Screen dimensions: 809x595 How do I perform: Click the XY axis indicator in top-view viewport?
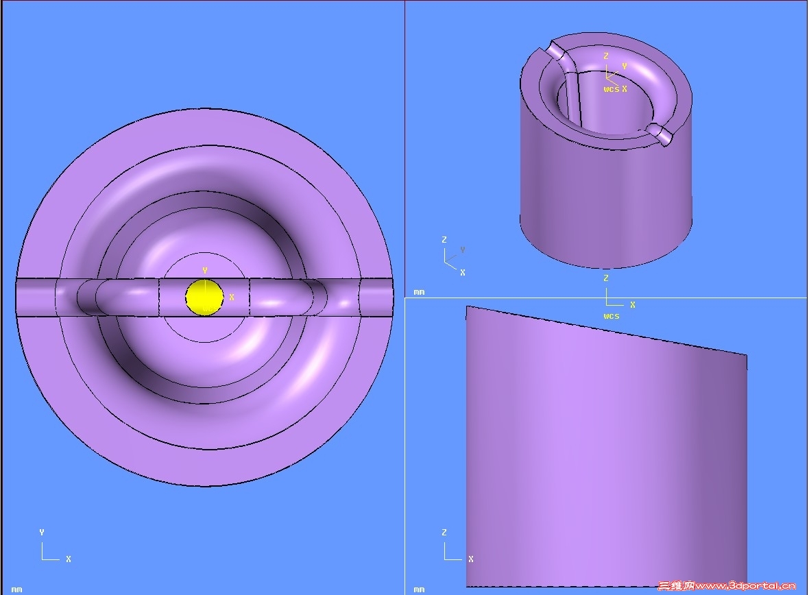tap(54, 546)
